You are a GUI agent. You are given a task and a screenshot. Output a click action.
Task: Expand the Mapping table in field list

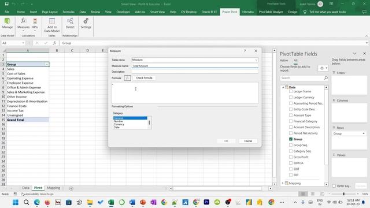tap(283, 183)
